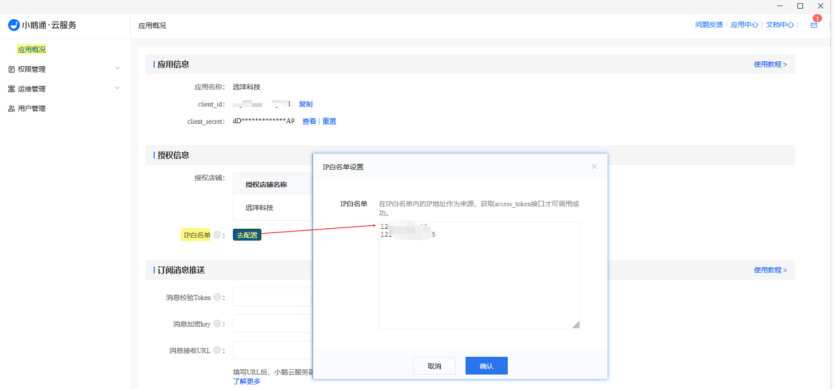Open the mail notification icon

(x=814, y=25)
